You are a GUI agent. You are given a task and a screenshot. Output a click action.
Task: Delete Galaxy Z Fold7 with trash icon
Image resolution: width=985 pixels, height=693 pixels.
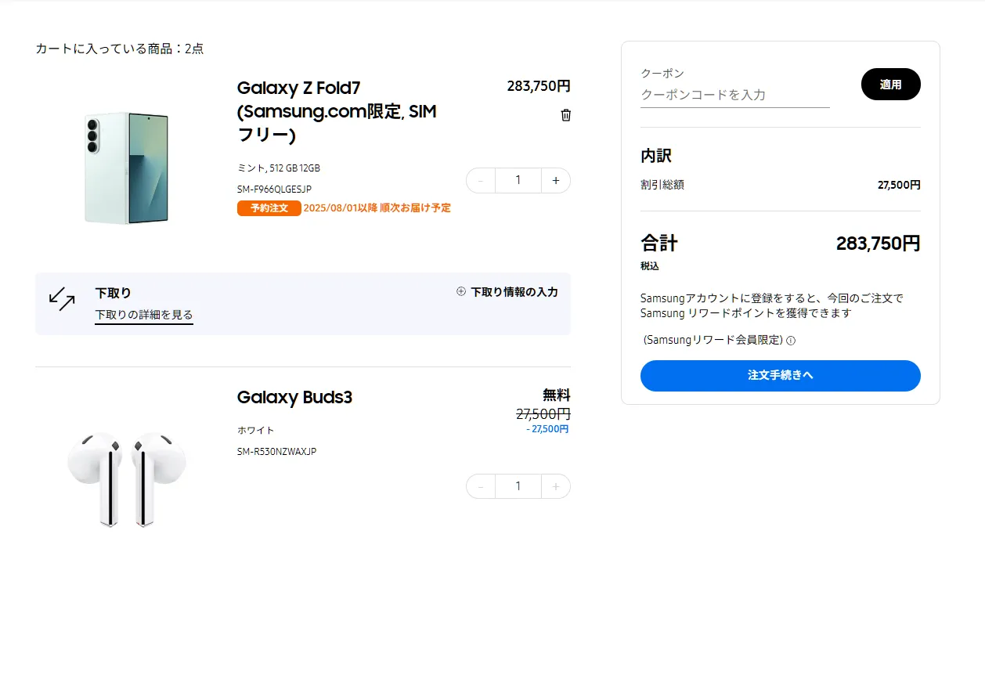(566, 115)
